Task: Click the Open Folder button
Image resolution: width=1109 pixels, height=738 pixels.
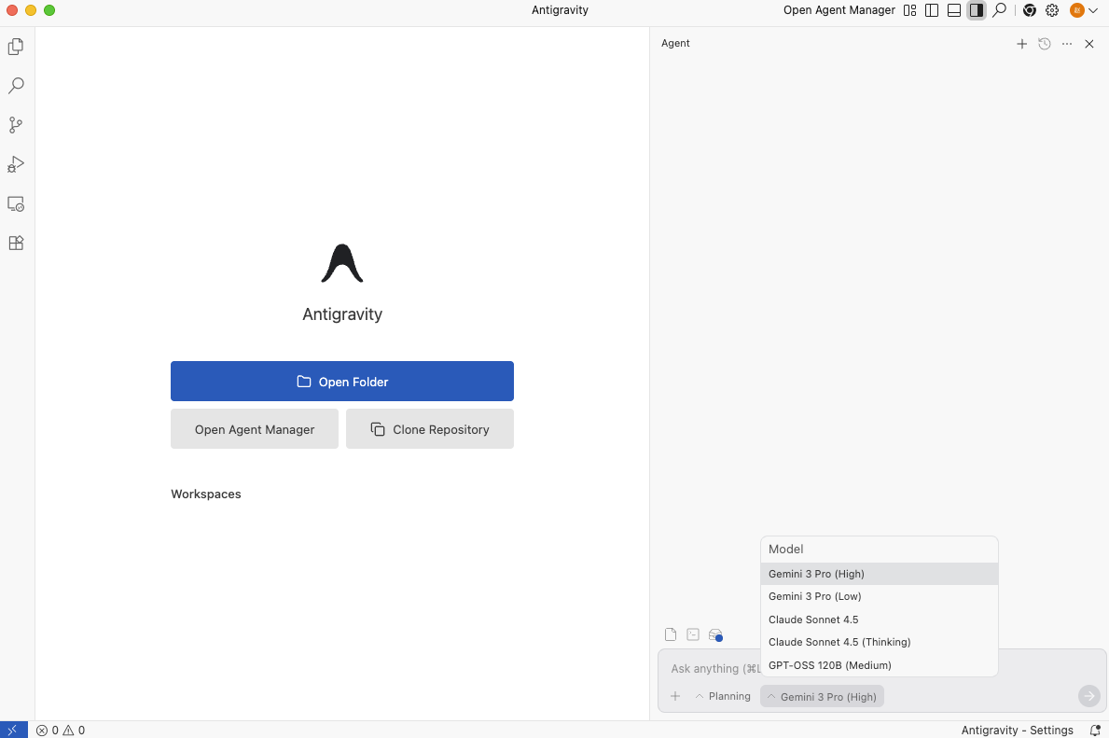Action: [341, 381]
